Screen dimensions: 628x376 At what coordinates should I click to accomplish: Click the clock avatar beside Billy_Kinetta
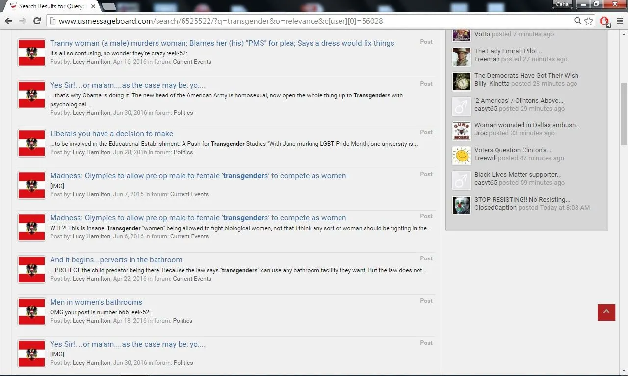coord(461,82)
